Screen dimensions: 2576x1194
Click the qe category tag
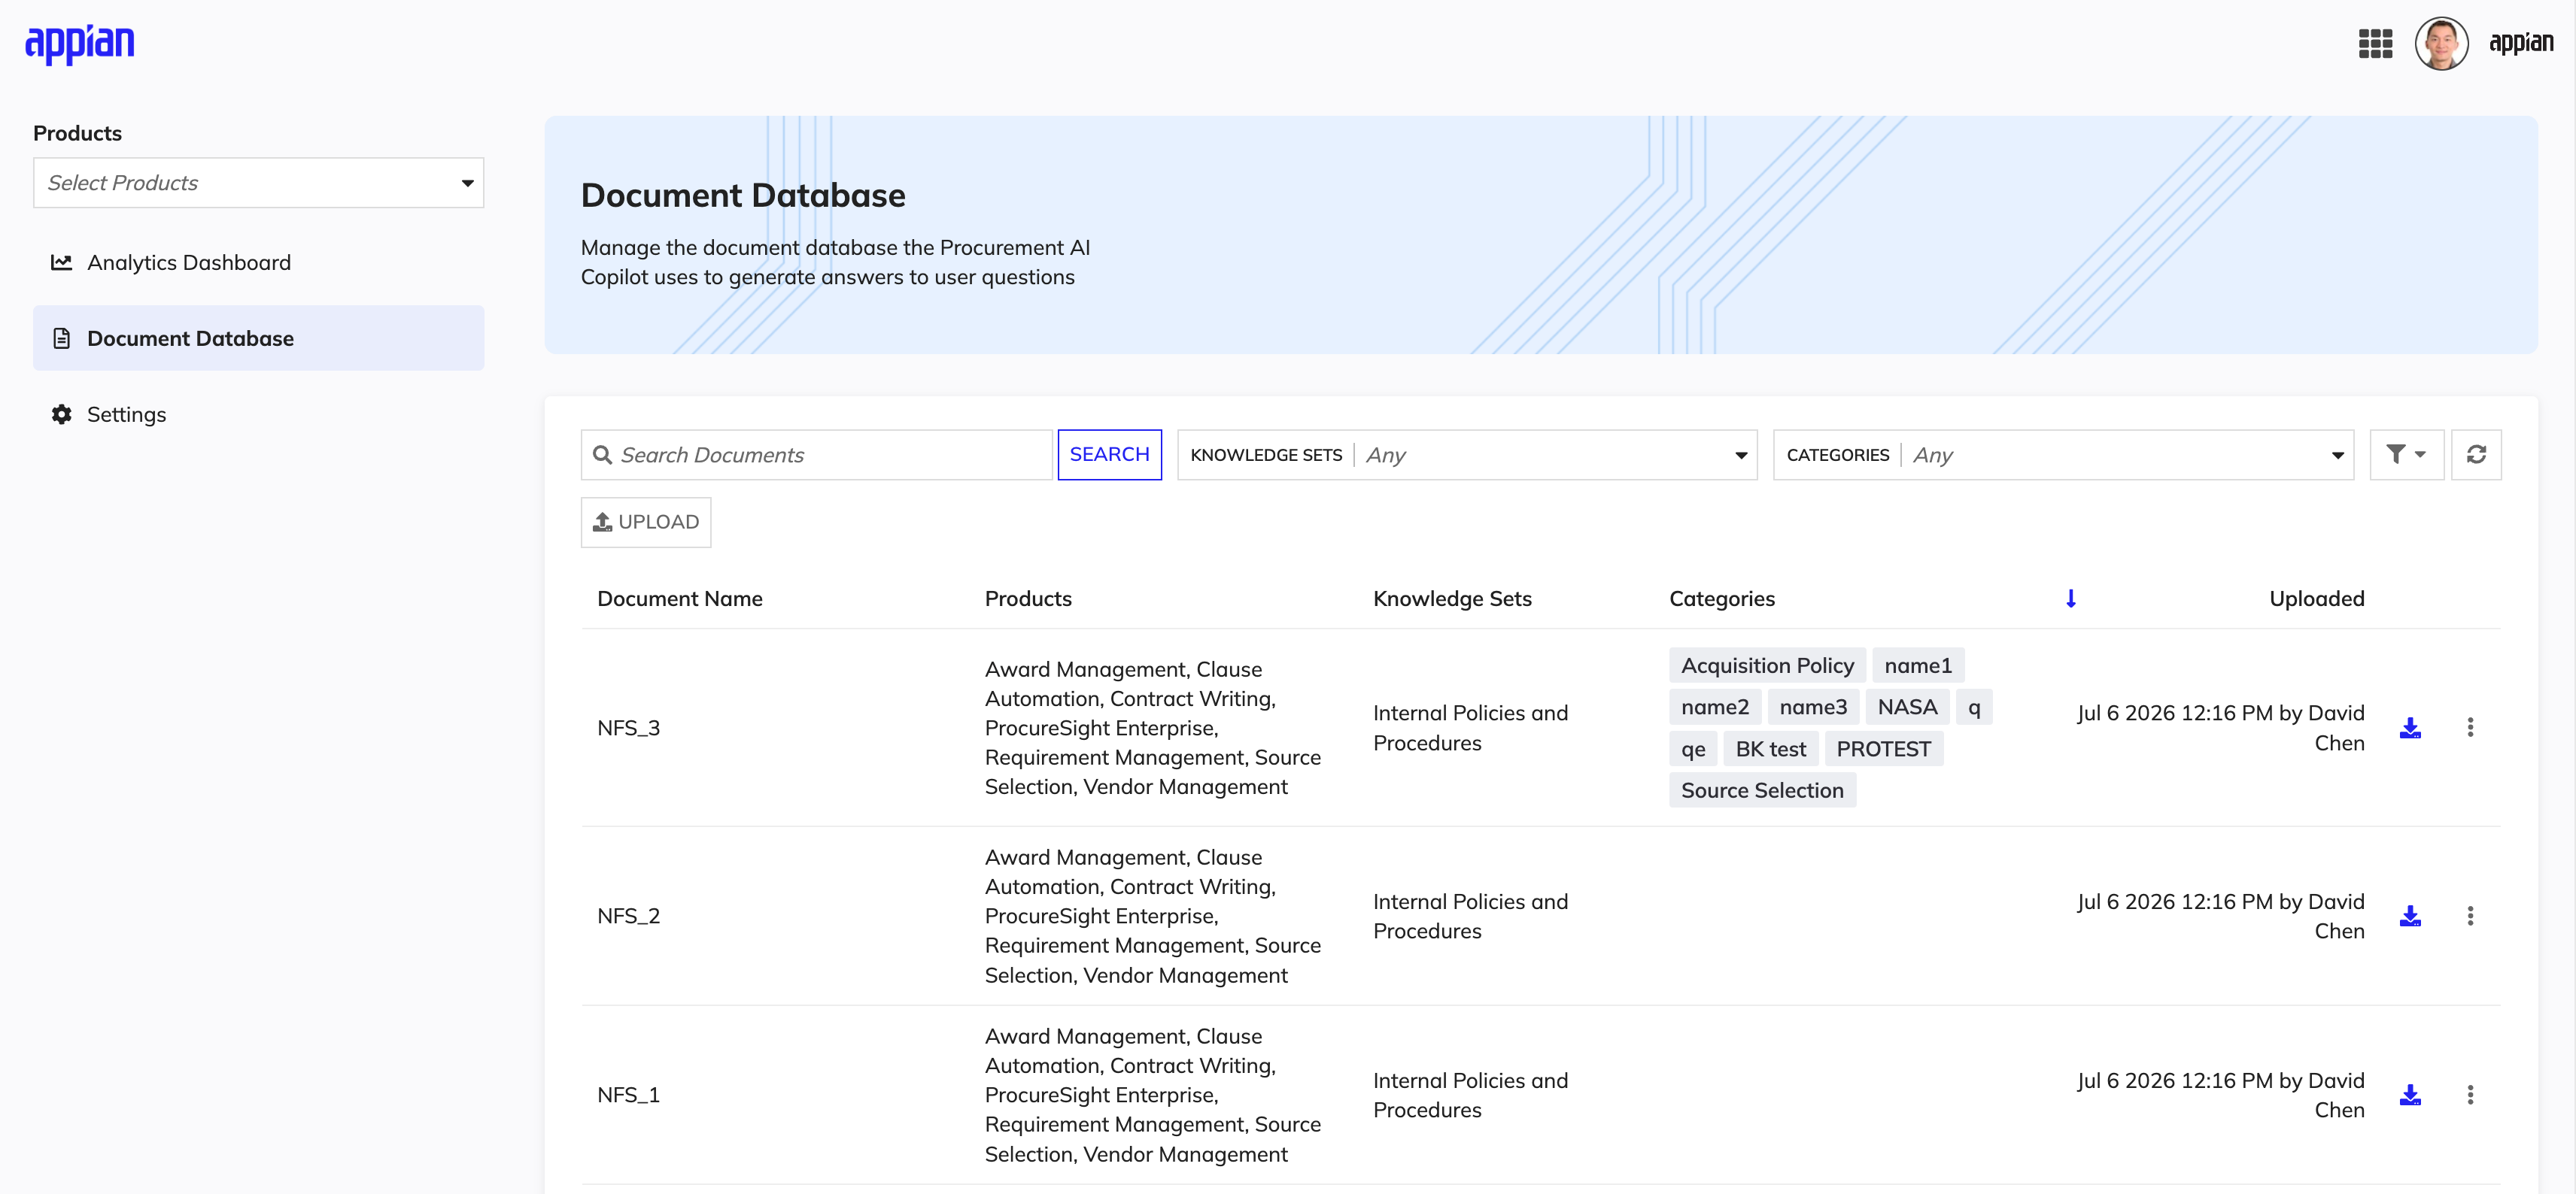(x=1693, y=750)
